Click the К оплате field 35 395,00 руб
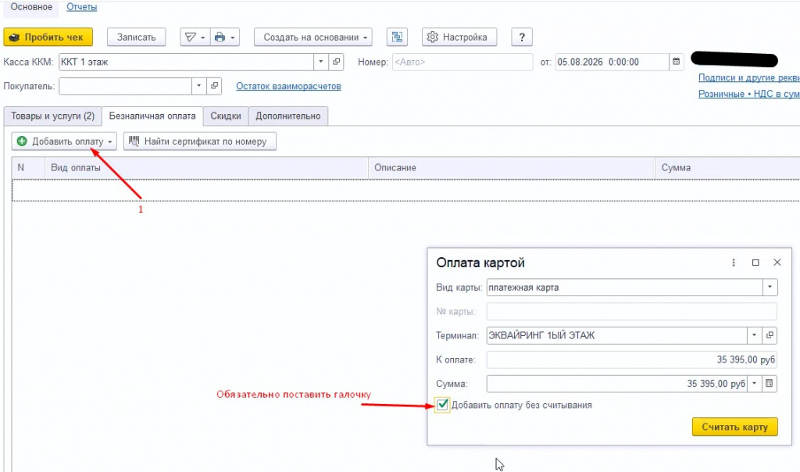 tap(631, 359)
